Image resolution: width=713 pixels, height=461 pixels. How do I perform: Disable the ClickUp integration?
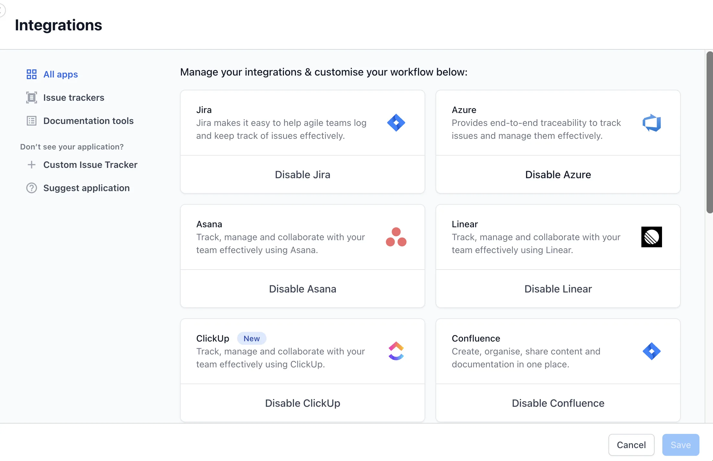click(302, 403)
